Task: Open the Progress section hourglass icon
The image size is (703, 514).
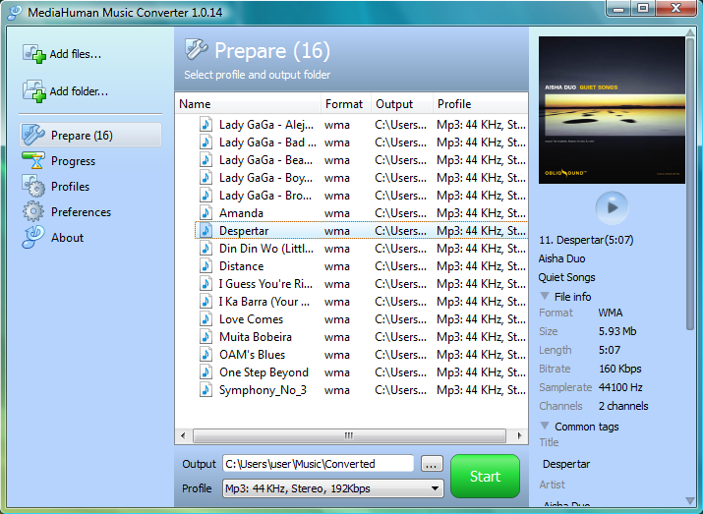Action: pos(34,161)
